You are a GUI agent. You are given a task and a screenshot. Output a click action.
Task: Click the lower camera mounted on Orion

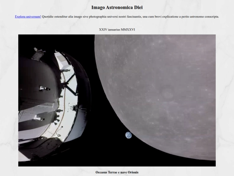(39, 119)
